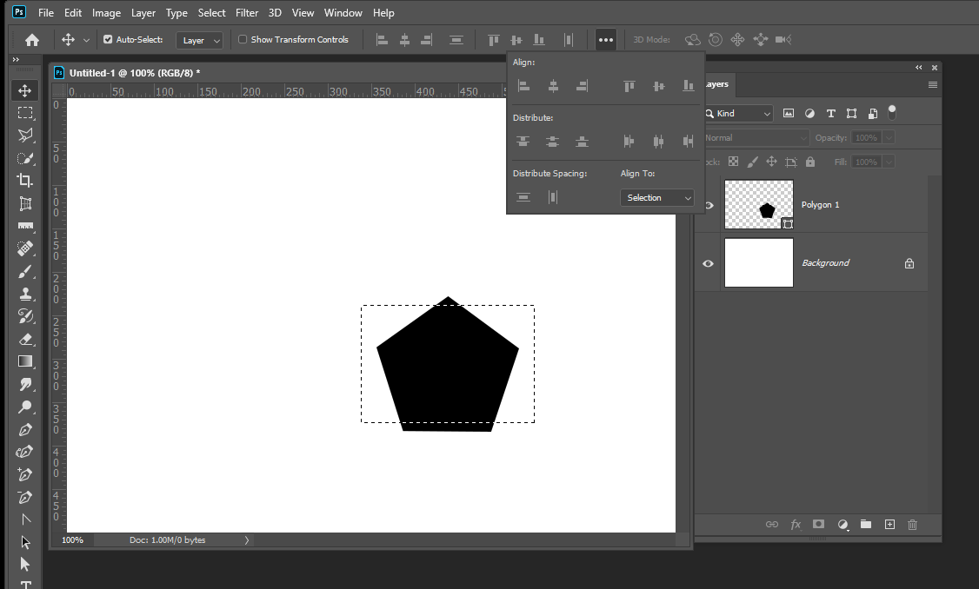Select the Gradient tool

point(25,361)
